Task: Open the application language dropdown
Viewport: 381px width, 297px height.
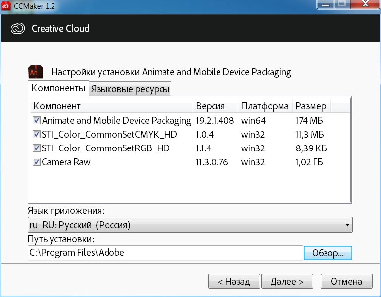Action: click(x=190, y=225)
